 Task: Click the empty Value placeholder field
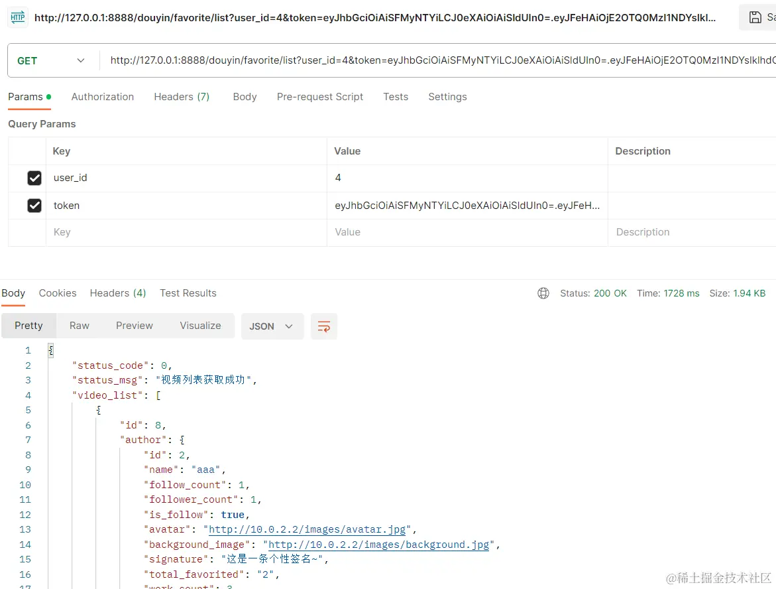[467, 232]
